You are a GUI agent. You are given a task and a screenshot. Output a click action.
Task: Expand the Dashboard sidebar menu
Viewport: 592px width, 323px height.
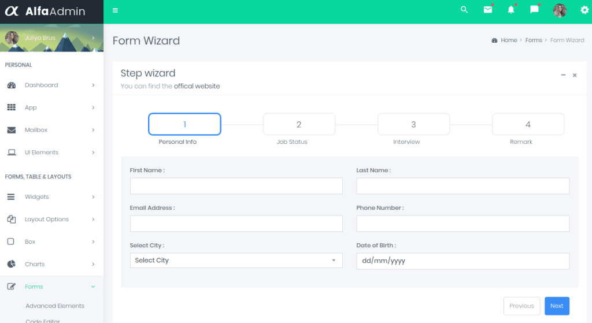click(51, 85)
